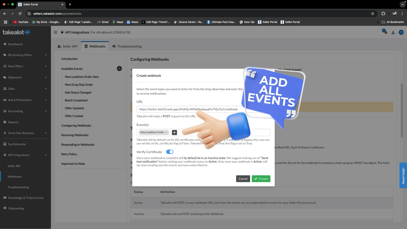
Task: Click the plus button to add event
Action: click(x=174, y=132)
